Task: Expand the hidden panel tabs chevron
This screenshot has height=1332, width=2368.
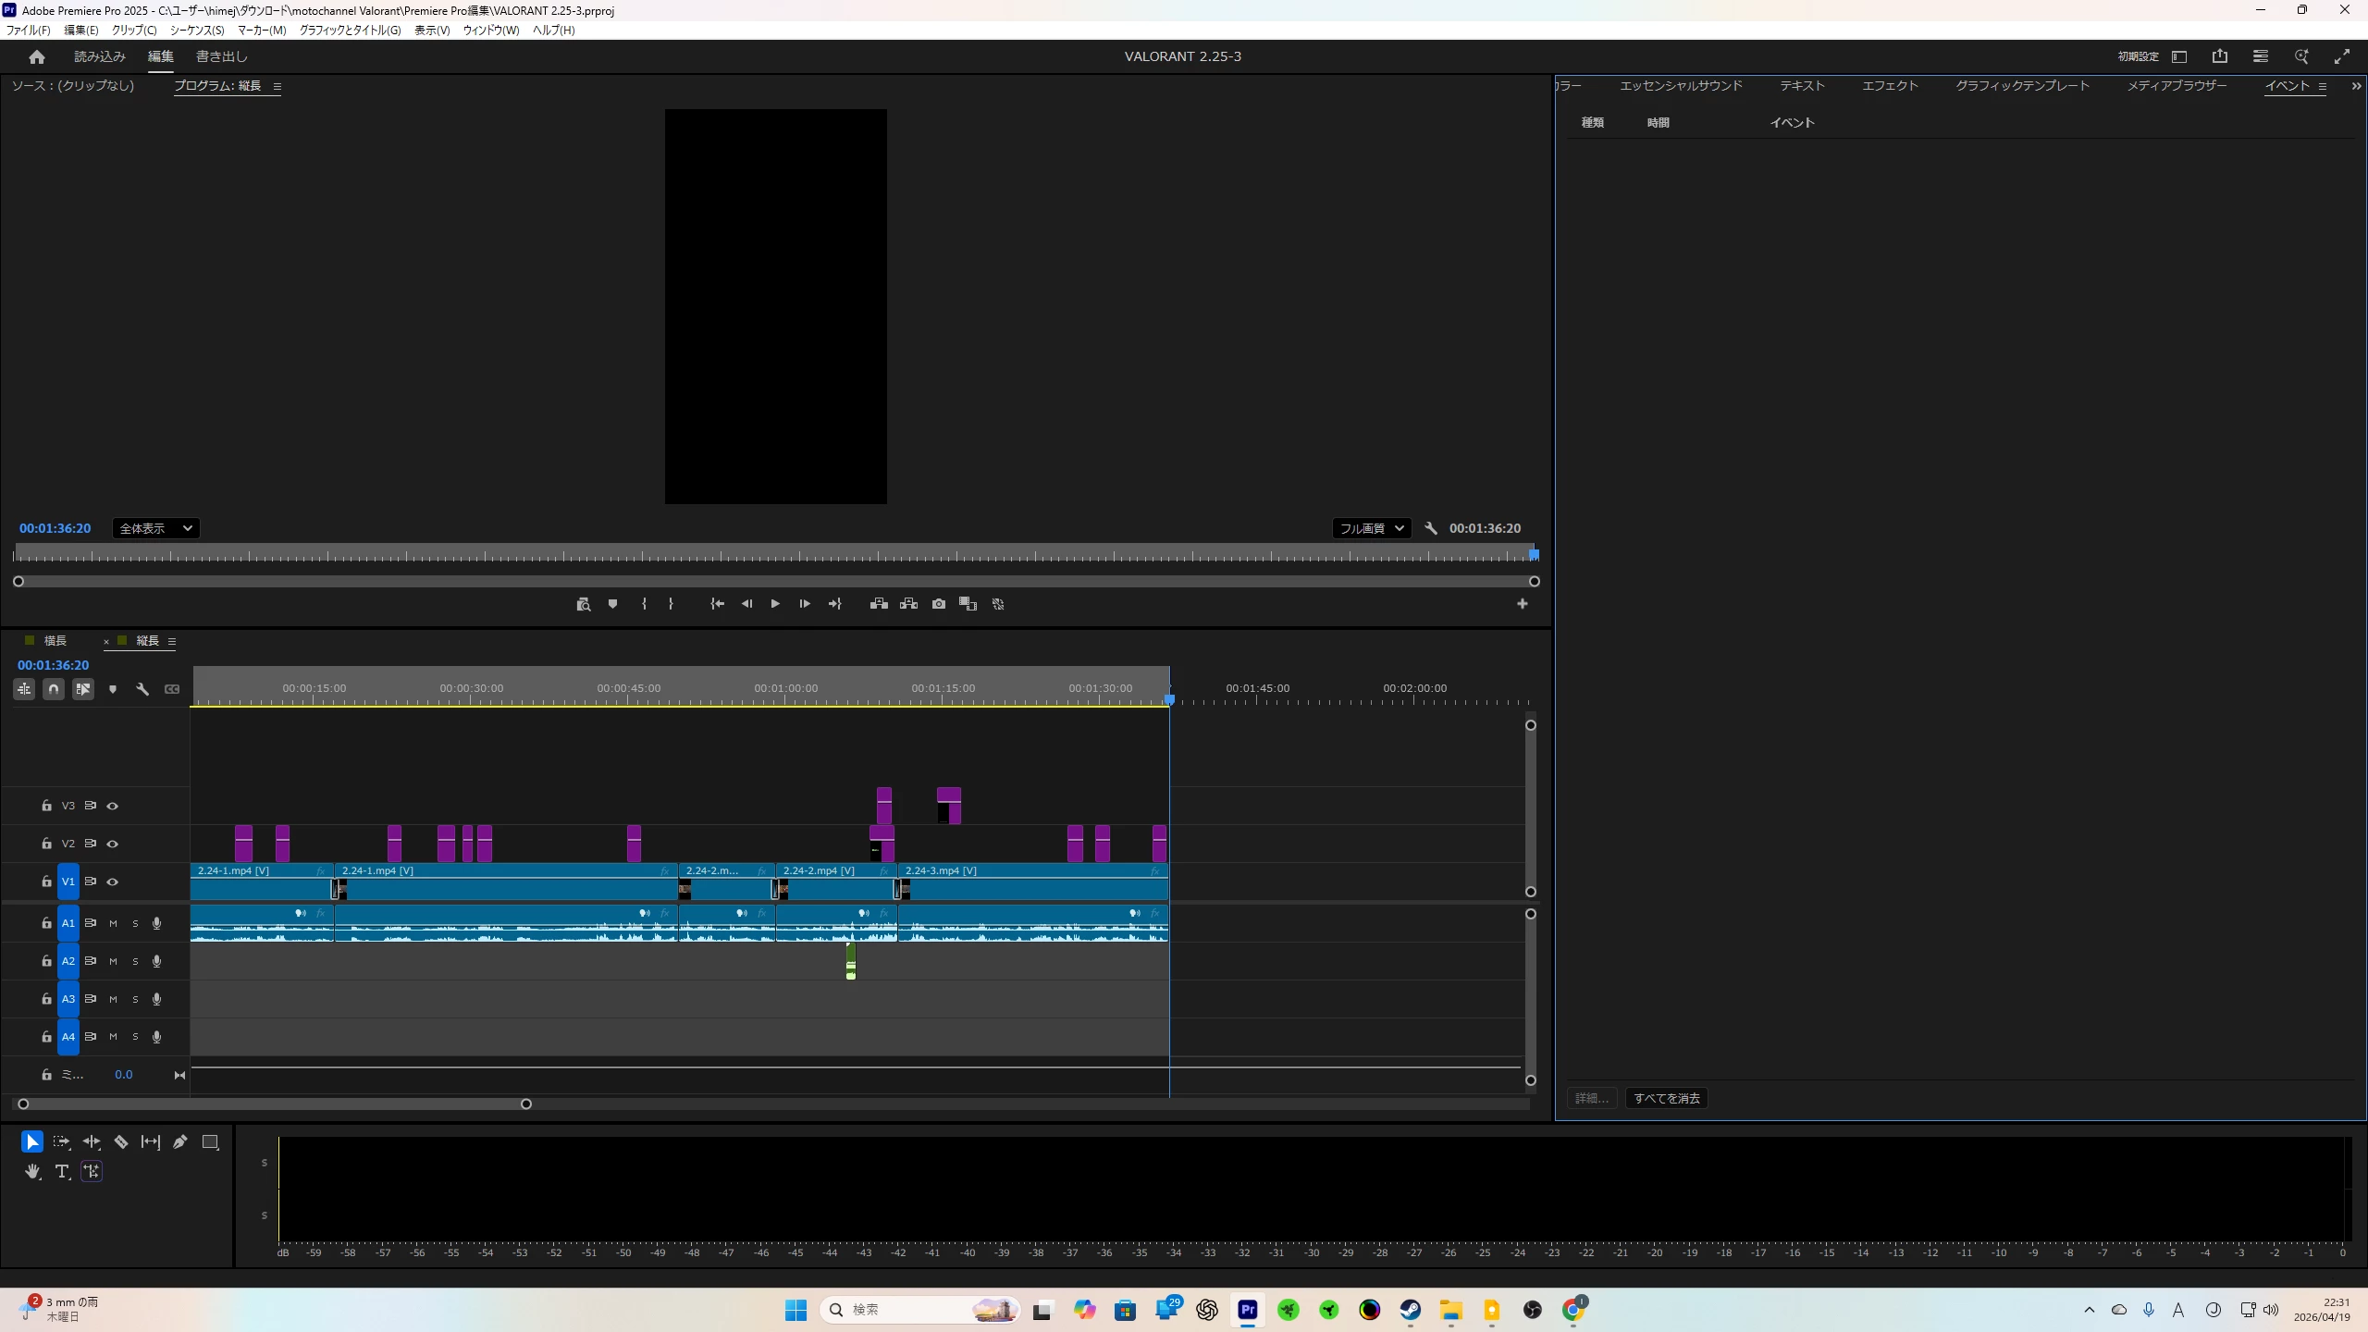Action: (2356, 86)
